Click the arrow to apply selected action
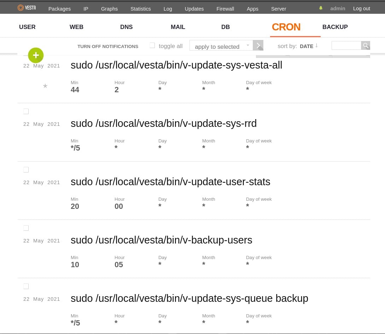The height and width of the screenshot is (334, 385). point(258,45)
